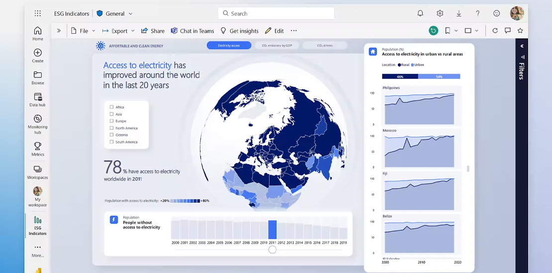The image size is (552, 273).
Task: Refresh the report visuals
Action: tap(495, 31)
